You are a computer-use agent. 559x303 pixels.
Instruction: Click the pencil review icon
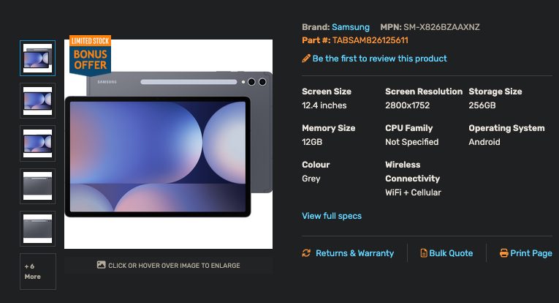tap(306, 59)
